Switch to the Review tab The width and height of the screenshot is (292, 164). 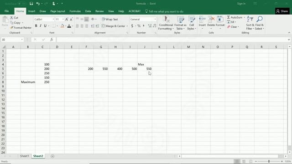[99, 11]
